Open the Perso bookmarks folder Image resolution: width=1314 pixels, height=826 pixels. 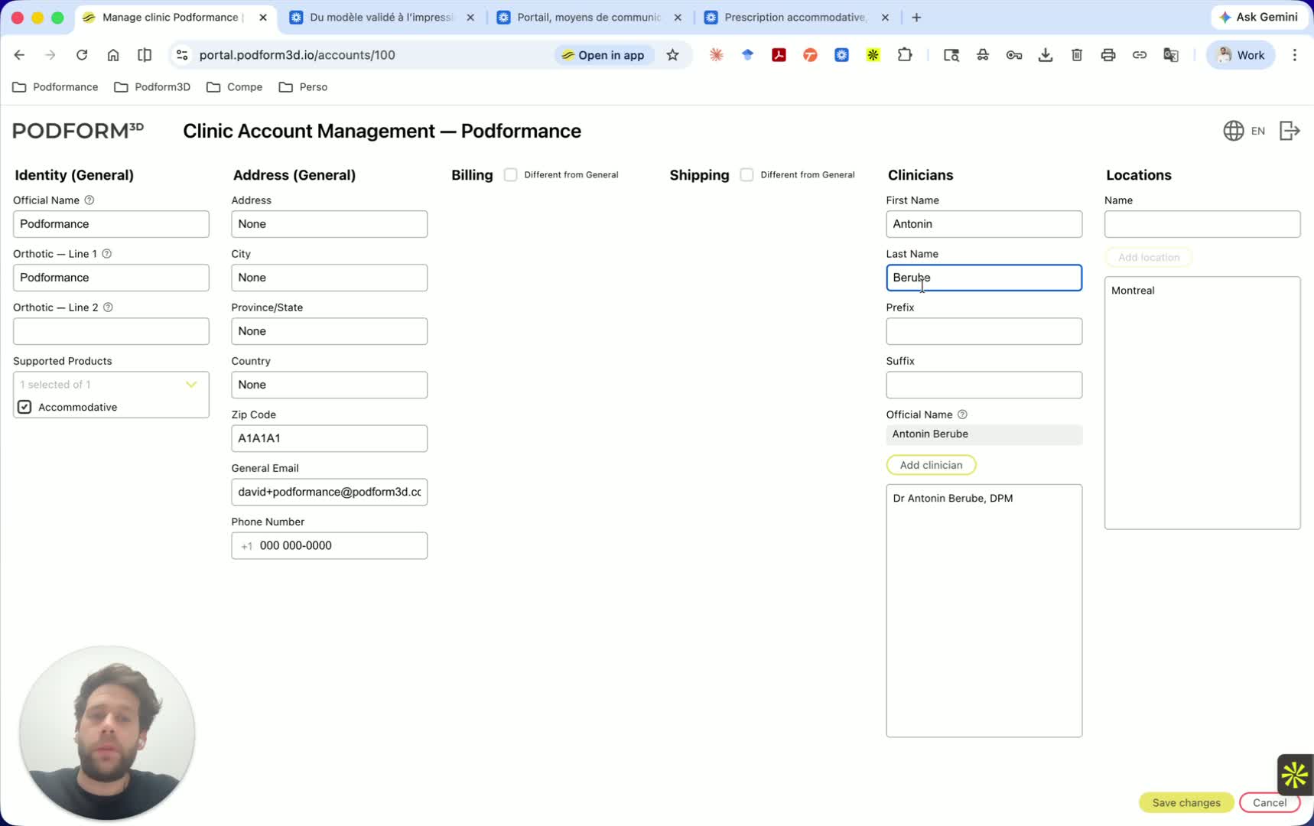point(304,87)
